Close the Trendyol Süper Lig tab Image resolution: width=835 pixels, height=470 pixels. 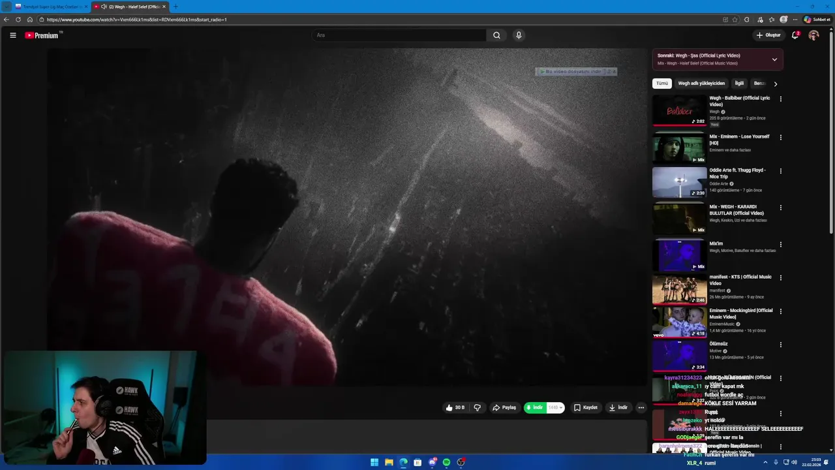point(85,7)
